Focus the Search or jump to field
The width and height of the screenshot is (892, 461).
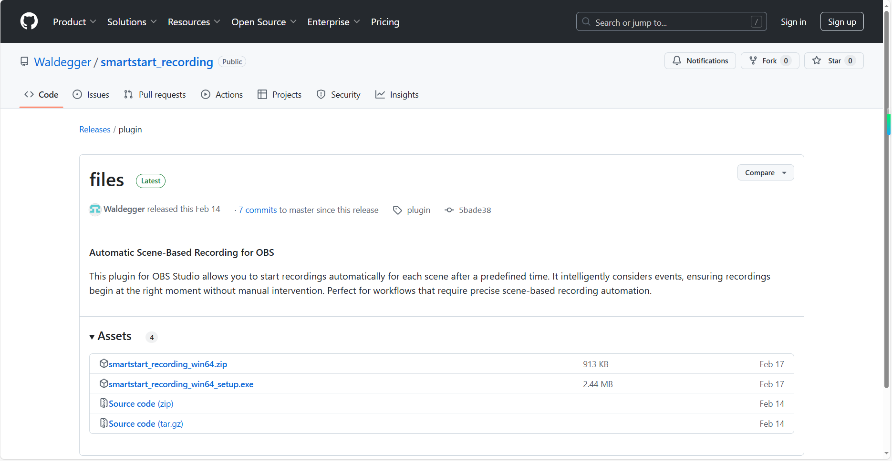pos(672,21)
